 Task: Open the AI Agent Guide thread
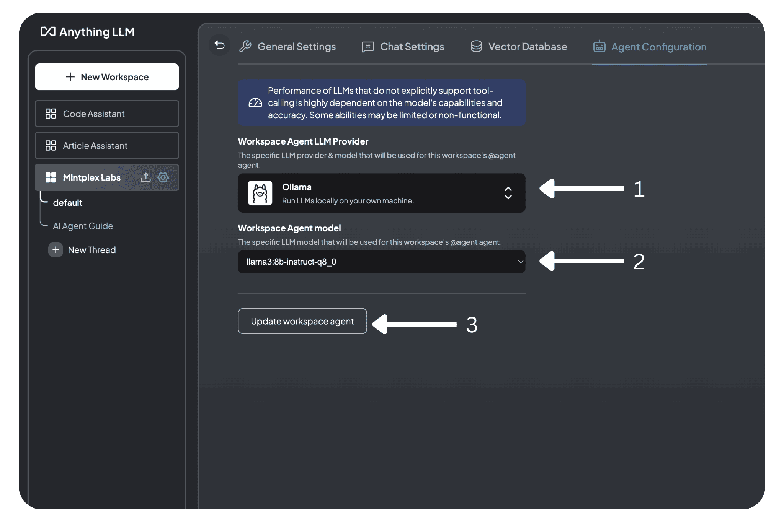click(x=83, y=226)
